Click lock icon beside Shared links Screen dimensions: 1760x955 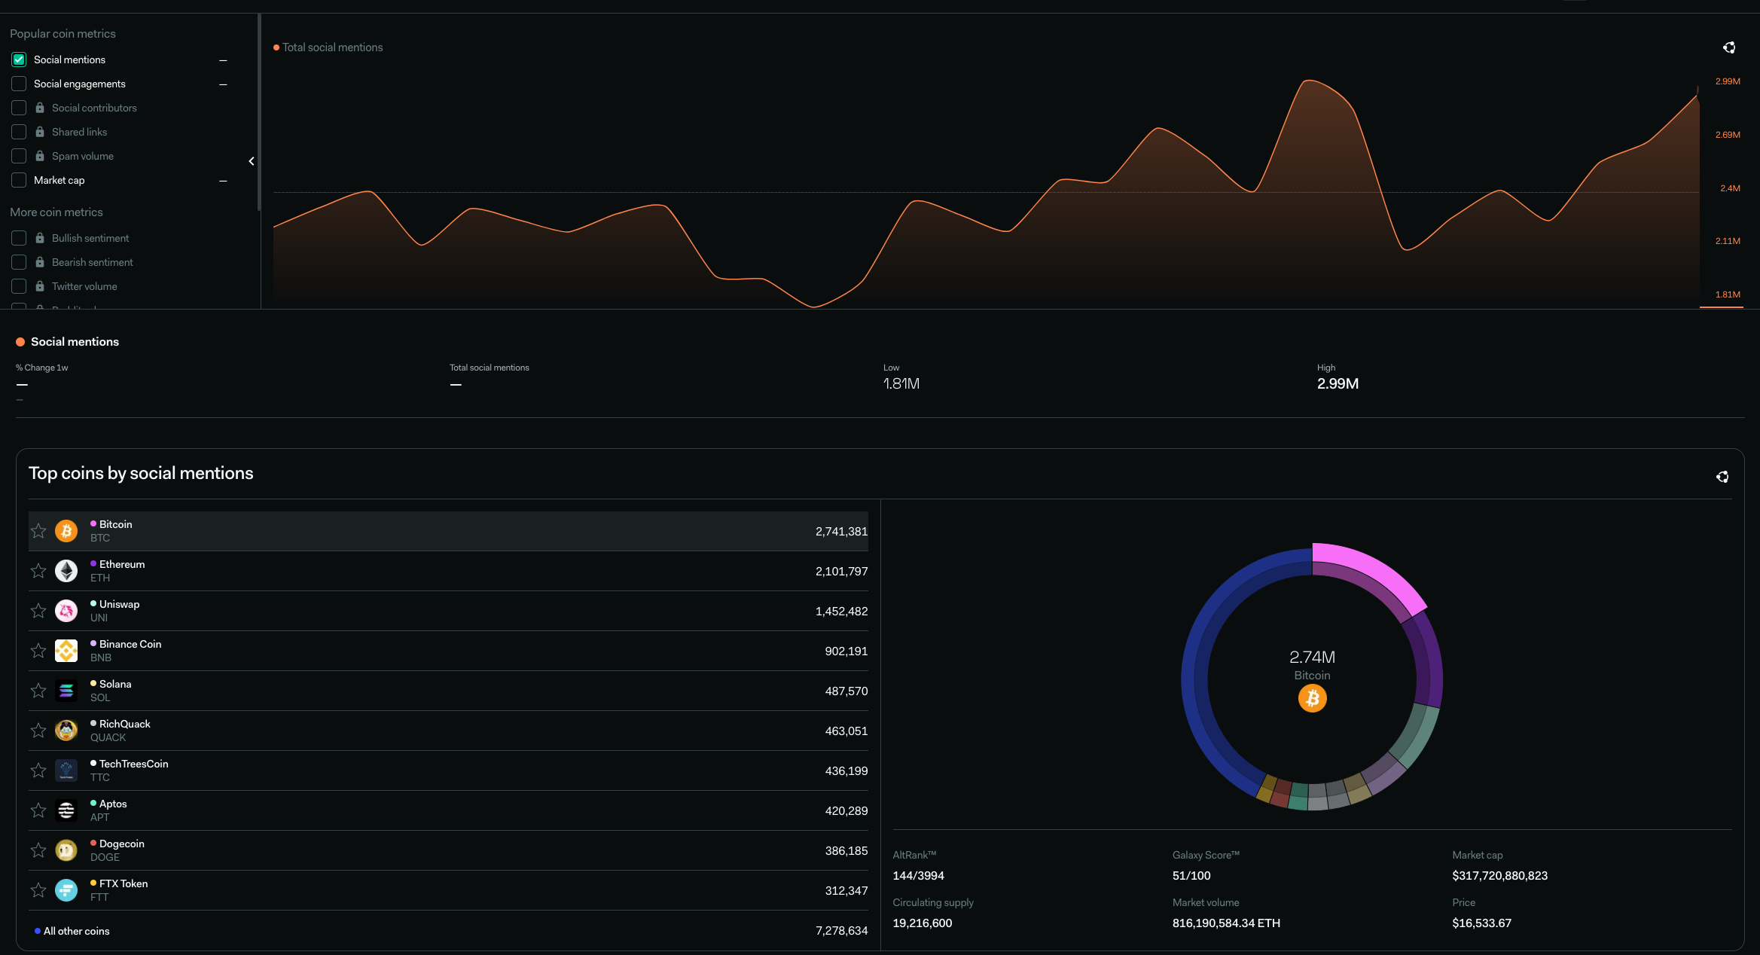point(40,132)
